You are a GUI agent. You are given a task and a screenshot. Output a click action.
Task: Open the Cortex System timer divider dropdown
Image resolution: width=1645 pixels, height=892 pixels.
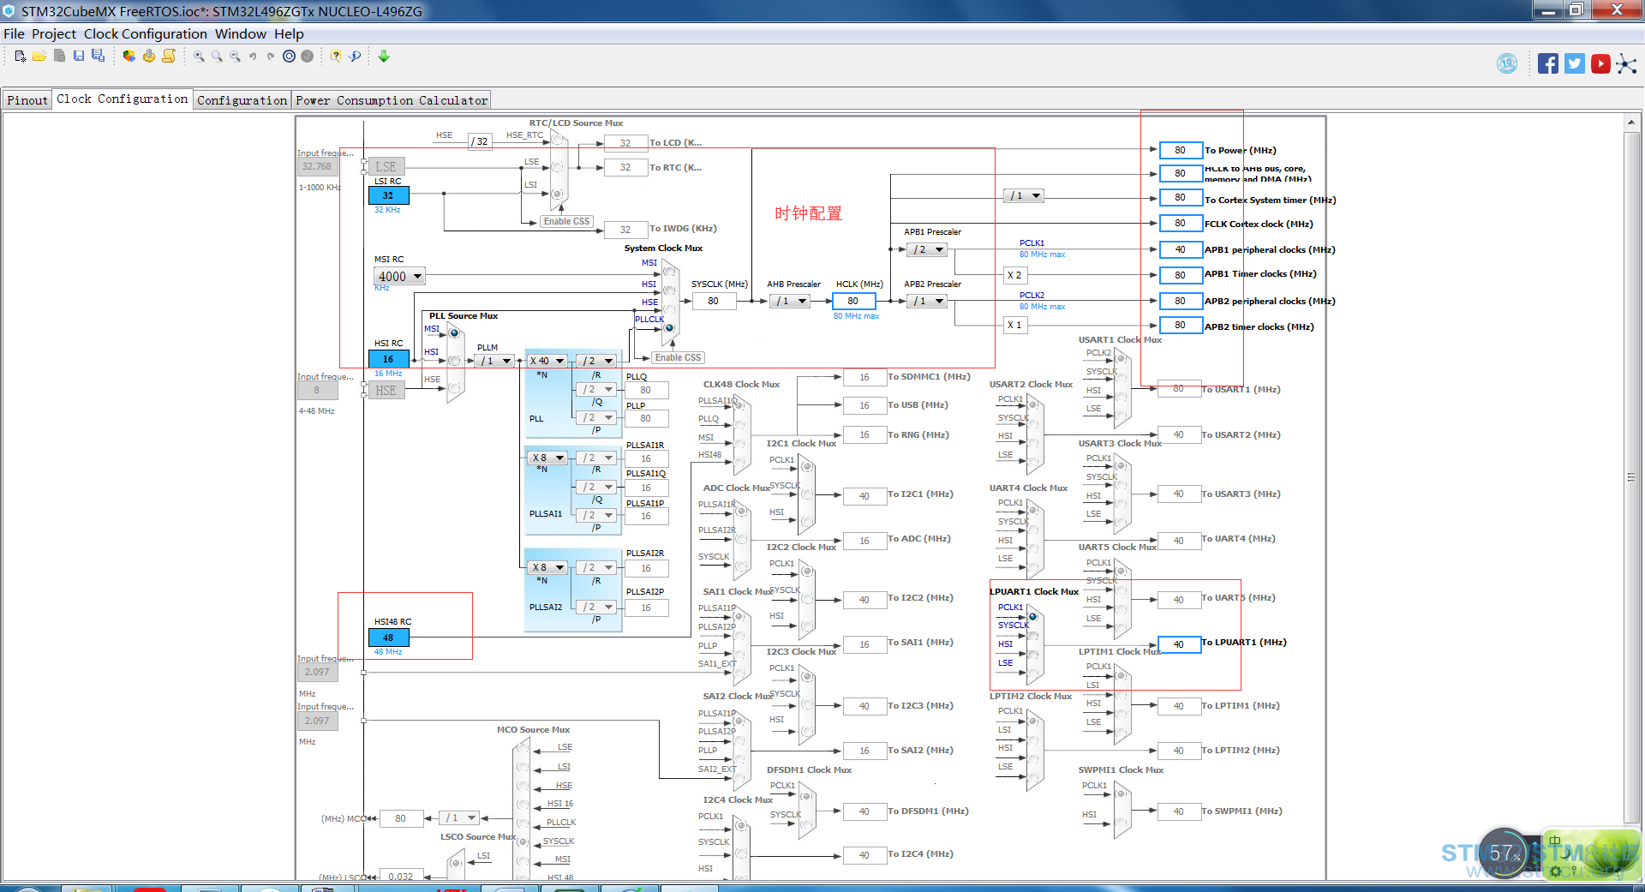click(x=1023, y=196)
